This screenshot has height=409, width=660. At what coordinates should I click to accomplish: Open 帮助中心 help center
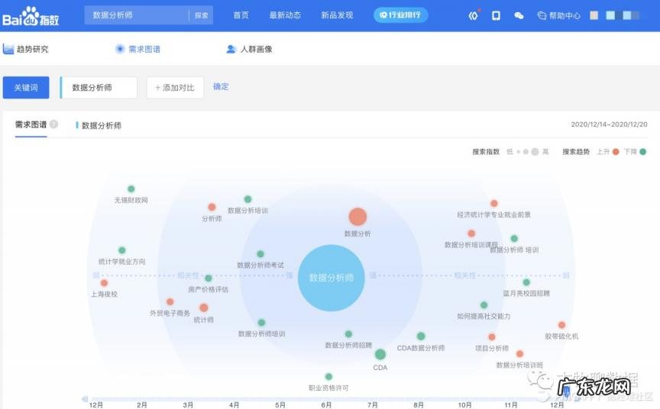coord(559,15)
